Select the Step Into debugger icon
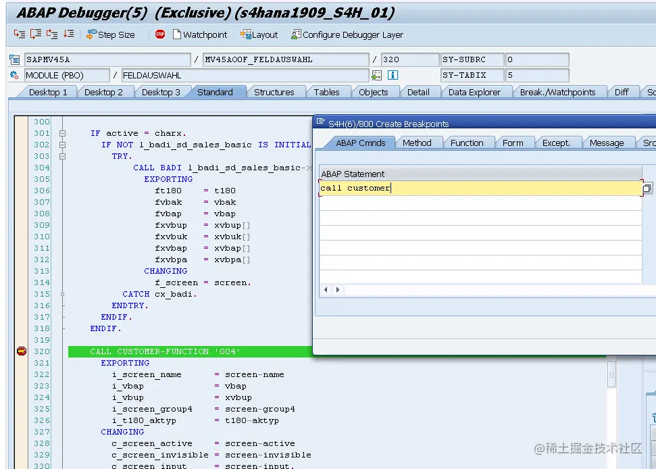This screenshot has width=656, height=469. point(18,34)
